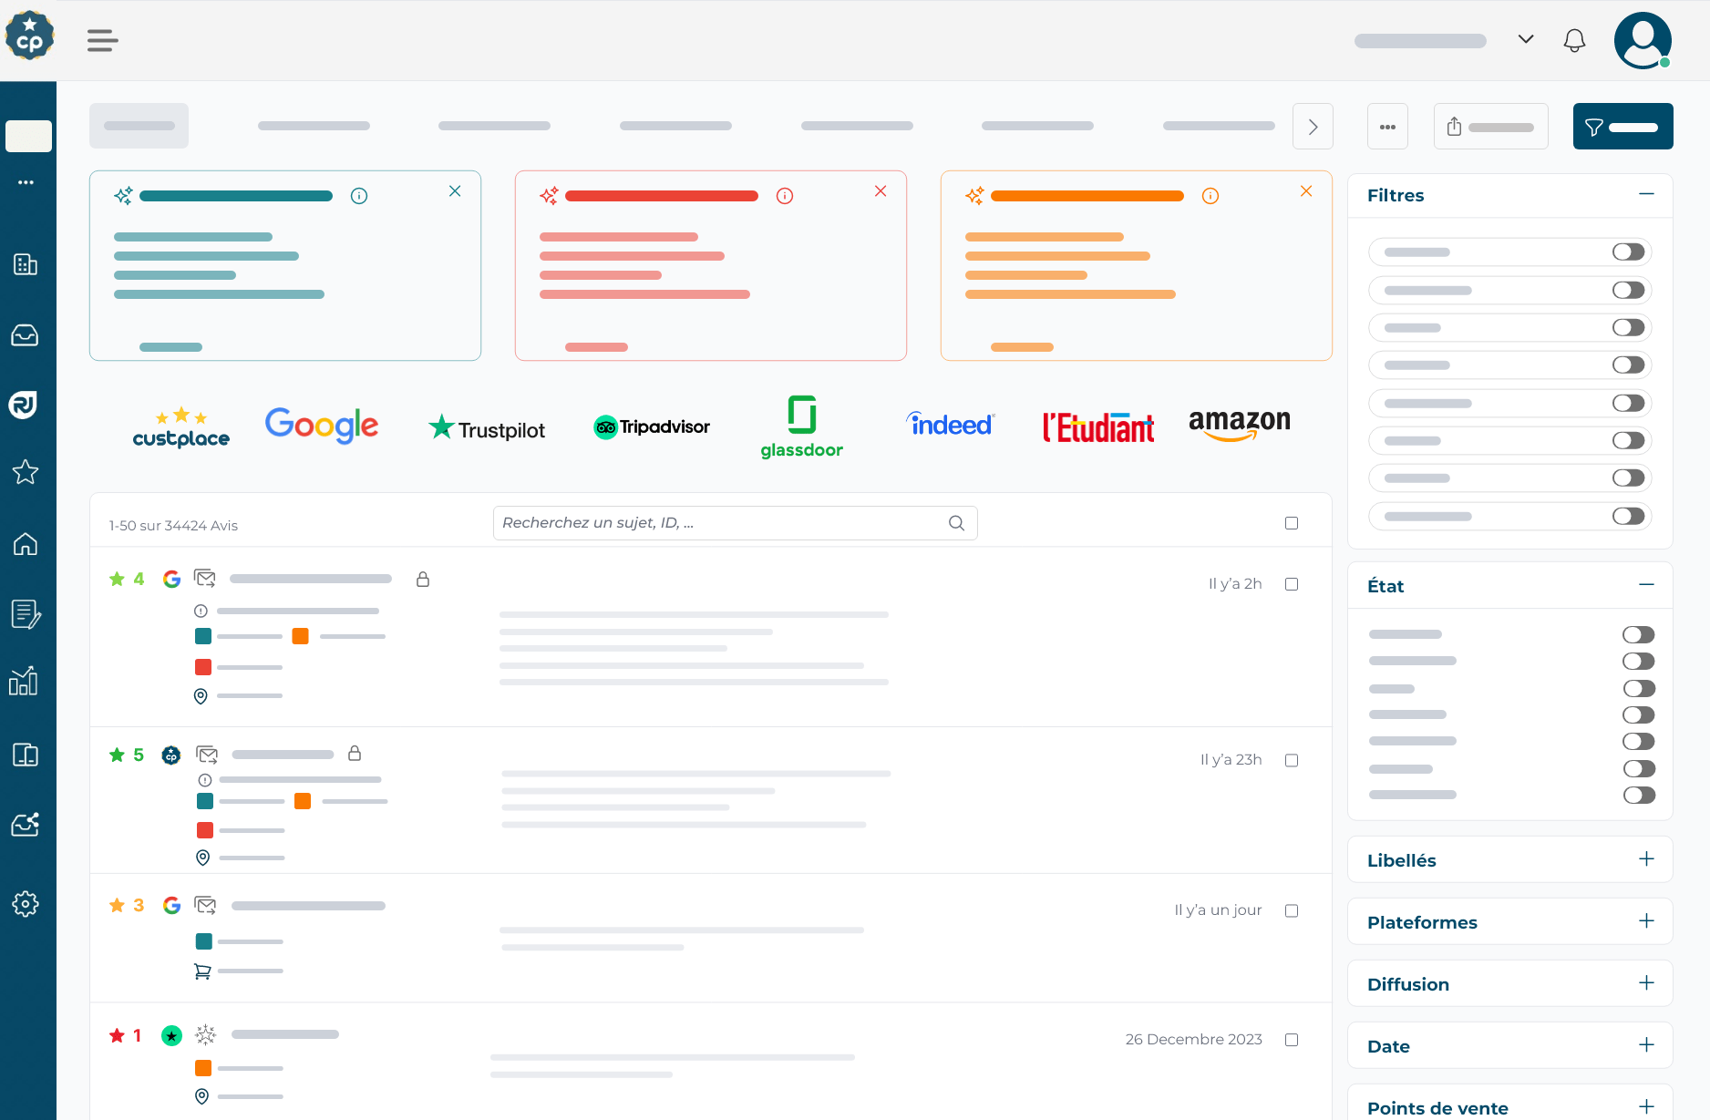Click the info icon on the red card
The height and width of the screenshot is (1120, 1710).
pyautogui.click(x=785, y=196)
